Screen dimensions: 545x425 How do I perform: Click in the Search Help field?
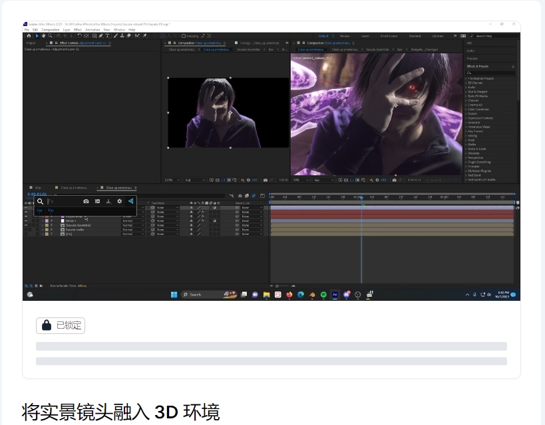click(495, 36)
